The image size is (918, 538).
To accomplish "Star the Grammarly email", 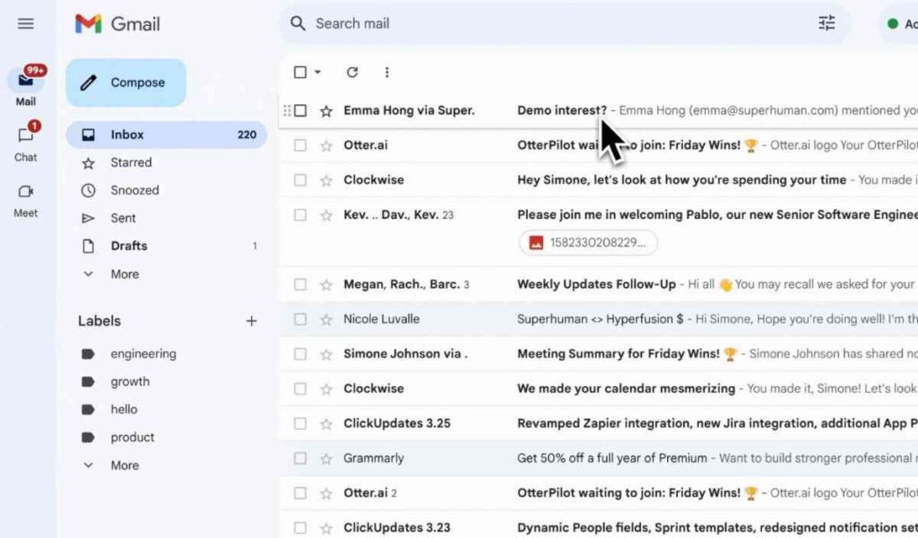I will [x=326, y=458].
